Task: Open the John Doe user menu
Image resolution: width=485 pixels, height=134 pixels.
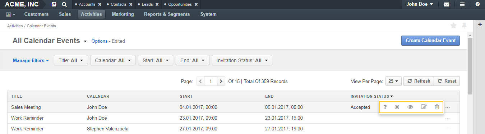Action: (x=420, y=5)
